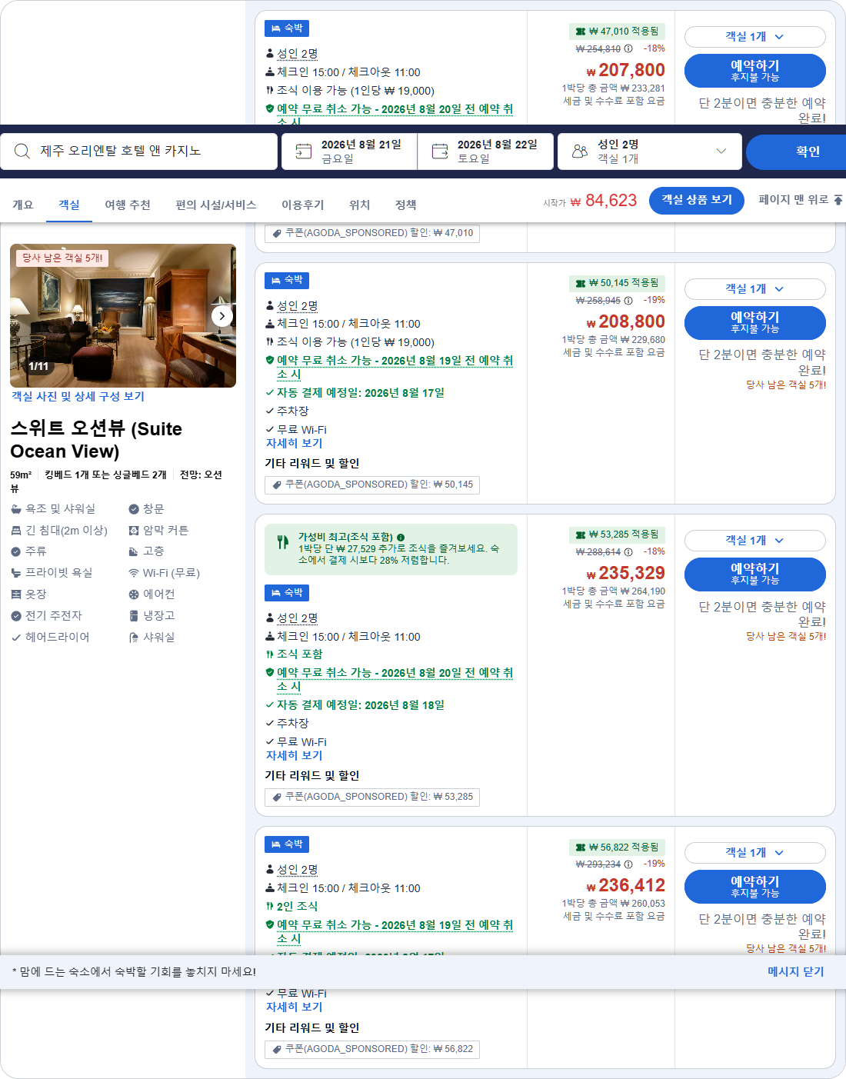The width and height of the screenshot is (846, 1079).
Task: Open the check-out date 2026년 8월 22일
Action: [485, 152]
